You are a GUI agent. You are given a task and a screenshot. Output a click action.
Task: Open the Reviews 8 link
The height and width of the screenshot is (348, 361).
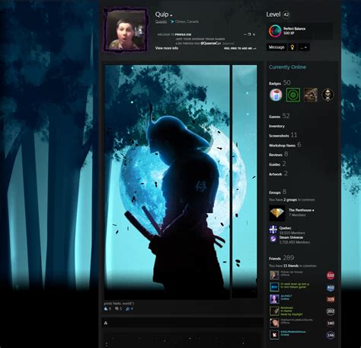coord(278,154)
